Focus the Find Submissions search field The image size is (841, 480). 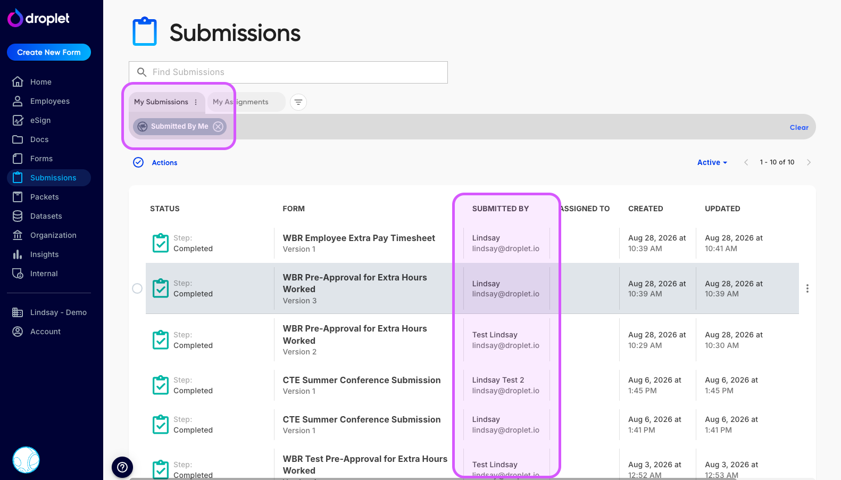(x=288, y=72)
